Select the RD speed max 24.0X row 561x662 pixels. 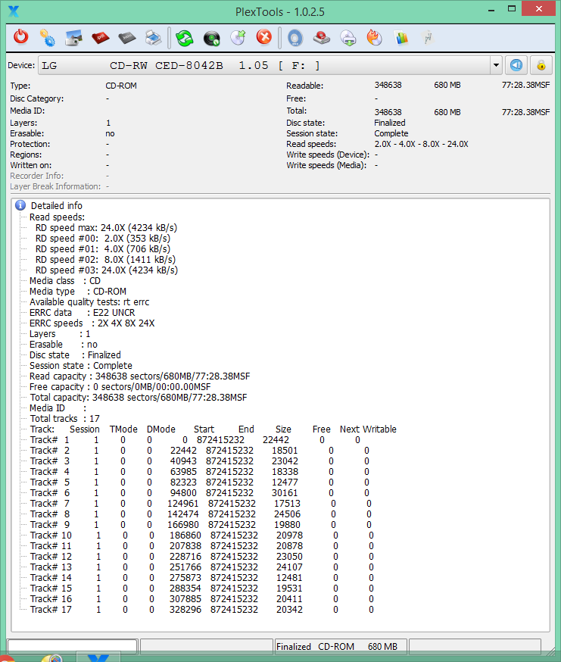106,228
